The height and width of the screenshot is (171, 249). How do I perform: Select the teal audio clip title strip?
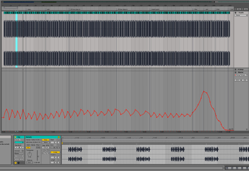tap(117, 13)
